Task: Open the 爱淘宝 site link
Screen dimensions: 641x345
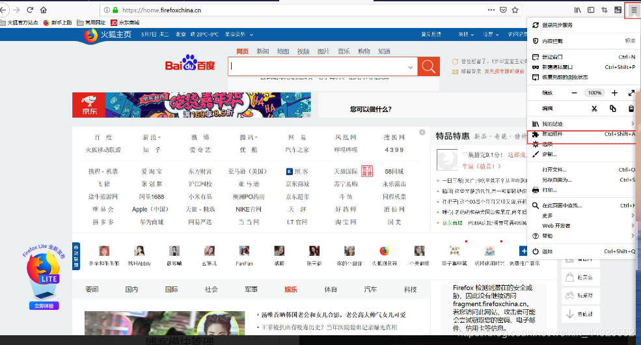Action: click(152, 171)
